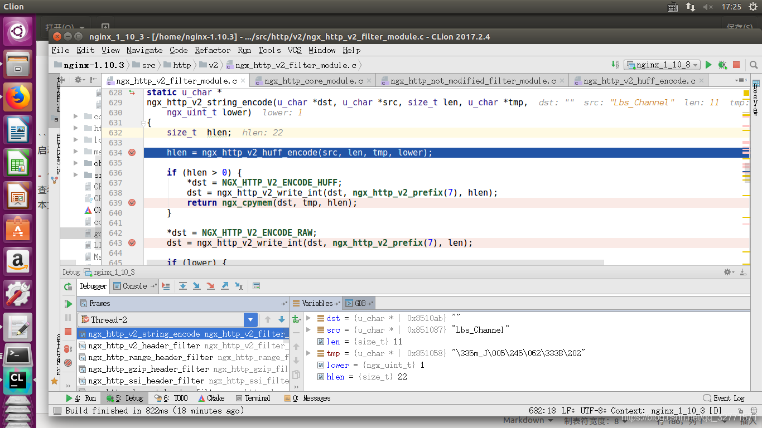The width and height of the screenshot is (762, 428).
Task: Switch to GDB tab
Action: [x=359, y=303]
